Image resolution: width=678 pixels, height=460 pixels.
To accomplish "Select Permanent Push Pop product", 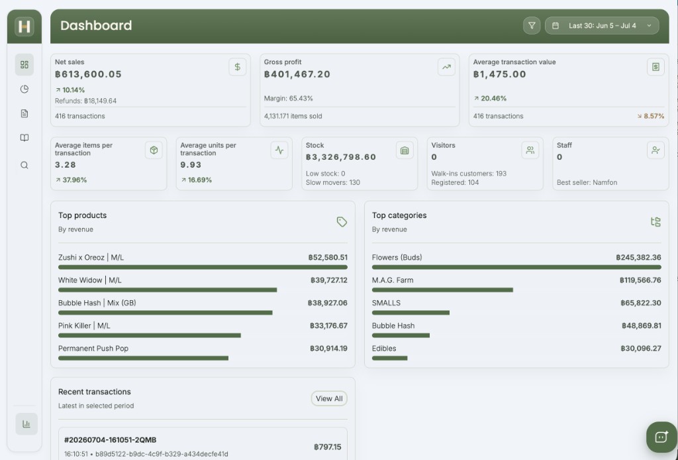I will click(x=93, y=349).
